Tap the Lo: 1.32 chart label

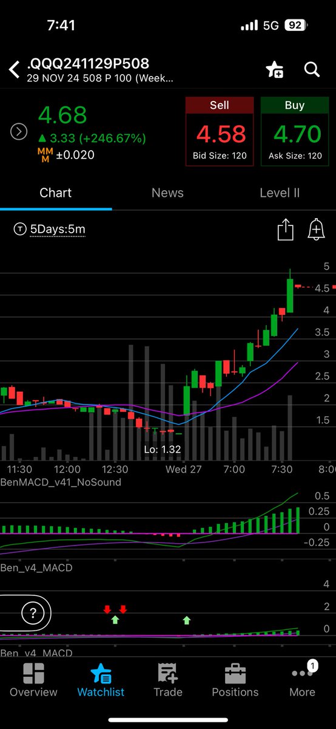(x=162, y=450)
